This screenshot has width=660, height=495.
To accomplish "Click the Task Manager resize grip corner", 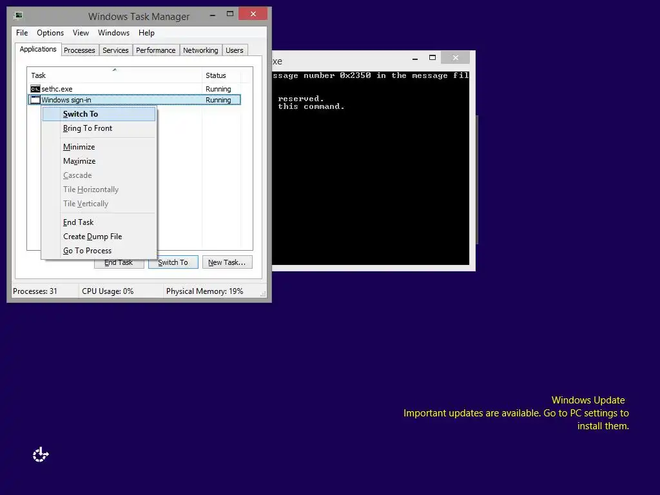I will point(263,294).
